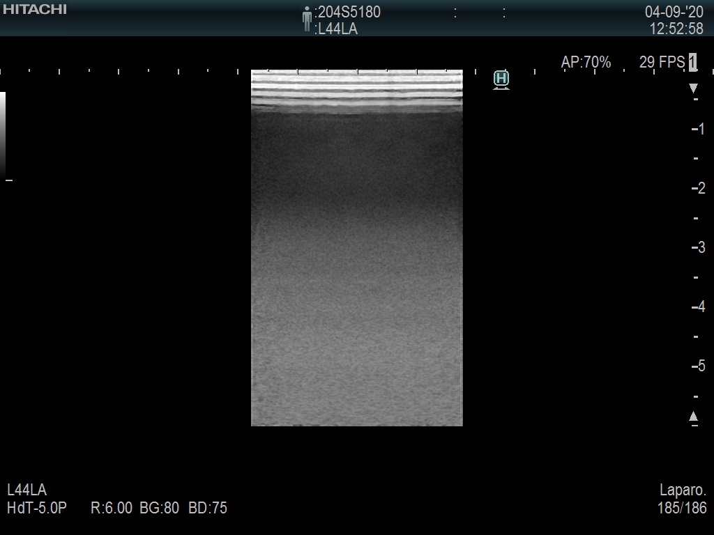
Task: Click the date 04-09-'20
Action: (674, 12)
